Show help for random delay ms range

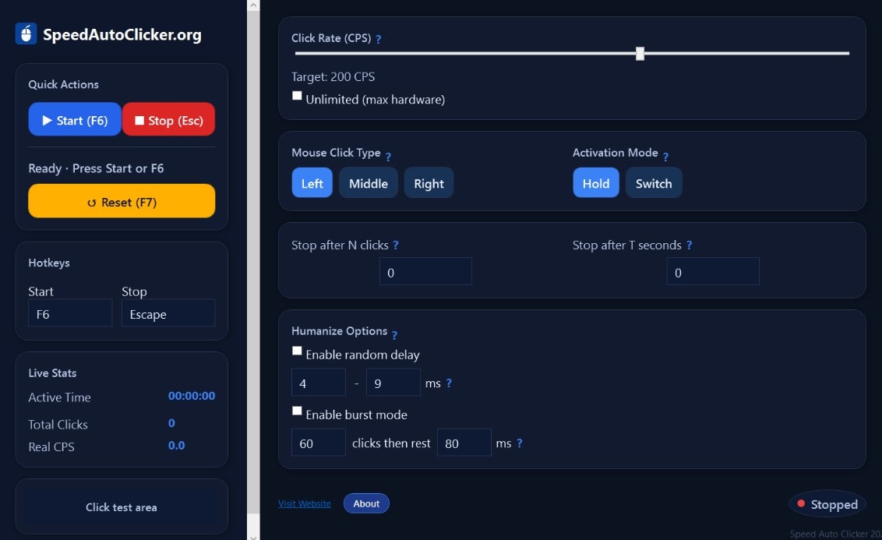[x=449, y=383]
